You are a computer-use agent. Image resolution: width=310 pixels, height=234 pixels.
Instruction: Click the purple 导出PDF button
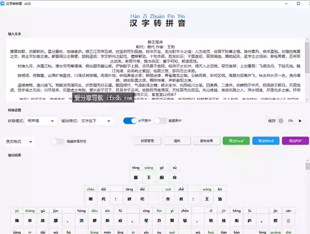pyautogui.click(x=296, y=141)
